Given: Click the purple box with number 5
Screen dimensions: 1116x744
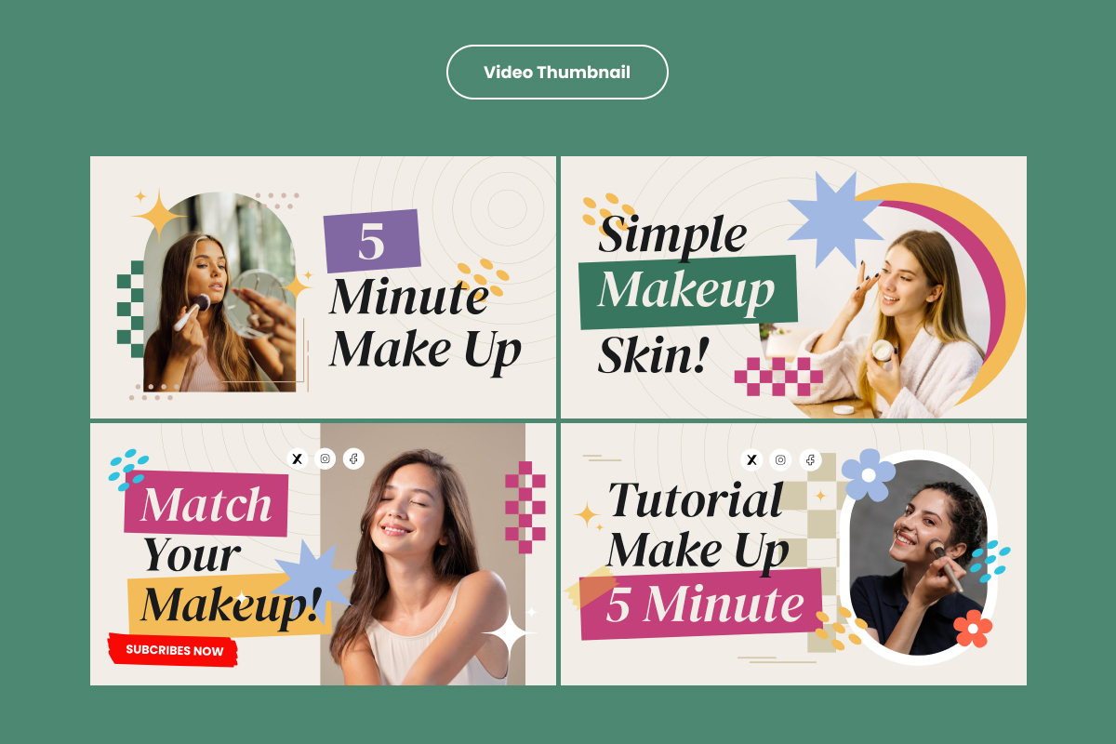Looking at the screenshot, I should (x=372, y=241).
